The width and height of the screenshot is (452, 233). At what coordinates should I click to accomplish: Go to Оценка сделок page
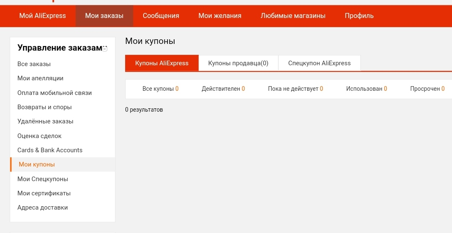click(x=39, y=136)
